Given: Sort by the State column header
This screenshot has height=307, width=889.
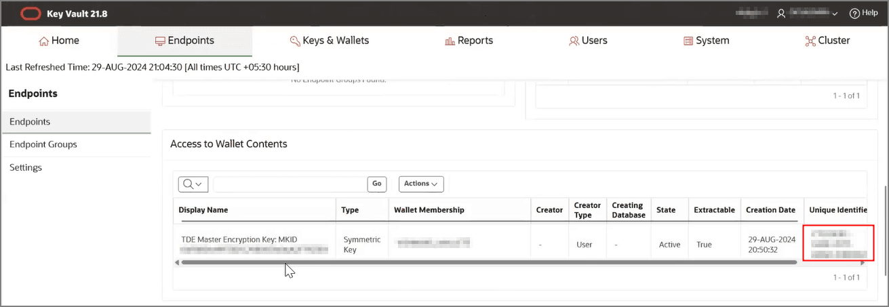Looking at the screenshot, I should [x=666, y=210].
